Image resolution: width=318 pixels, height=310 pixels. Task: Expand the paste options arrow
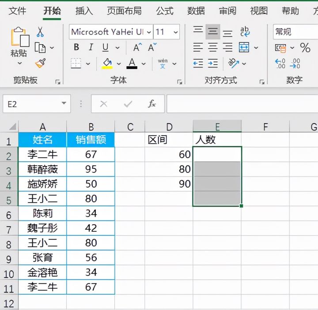(20, 63)
